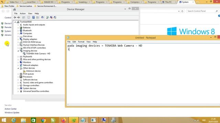Screen dimensions: 220x123
Task: Switch to the IMAGE ISO tab
Action: point(48,2)
